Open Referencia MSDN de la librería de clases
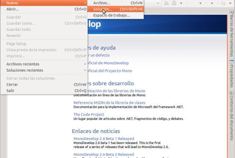The image size is (235, 158). point(109,103)
